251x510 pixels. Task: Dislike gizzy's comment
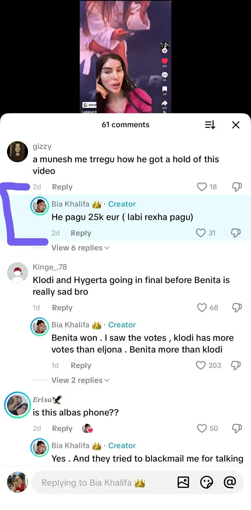[x=237, y=187]
